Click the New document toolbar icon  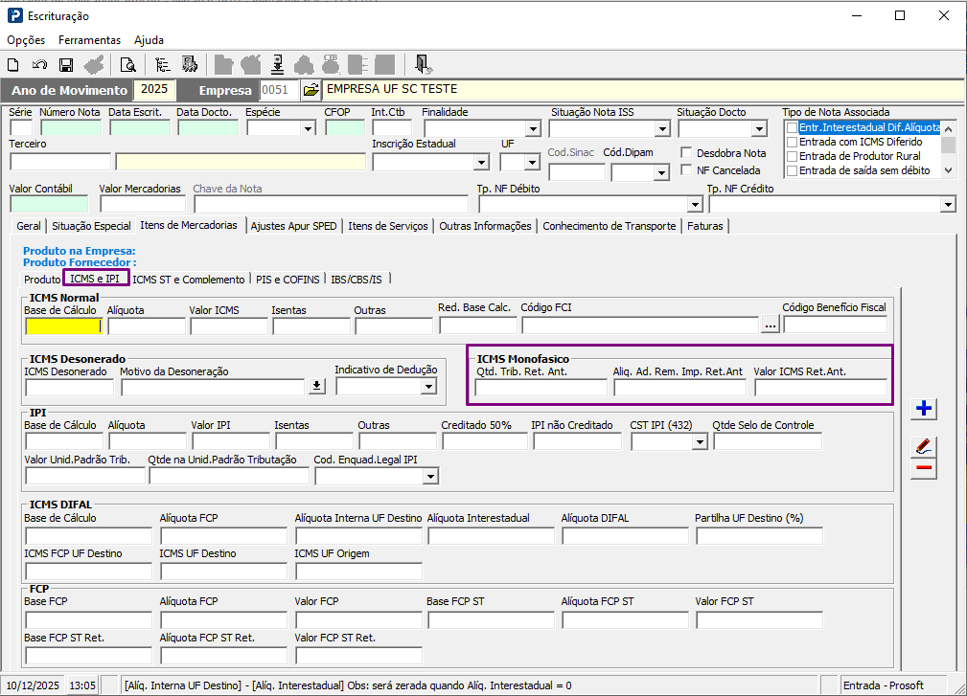click(x=13, y=65)
